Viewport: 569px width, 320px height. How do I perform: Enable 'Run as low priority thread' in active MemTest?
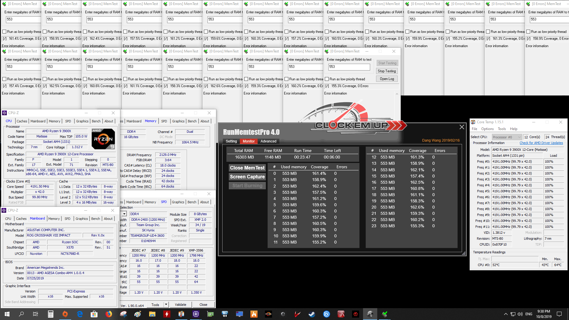[x=327, y=79]
